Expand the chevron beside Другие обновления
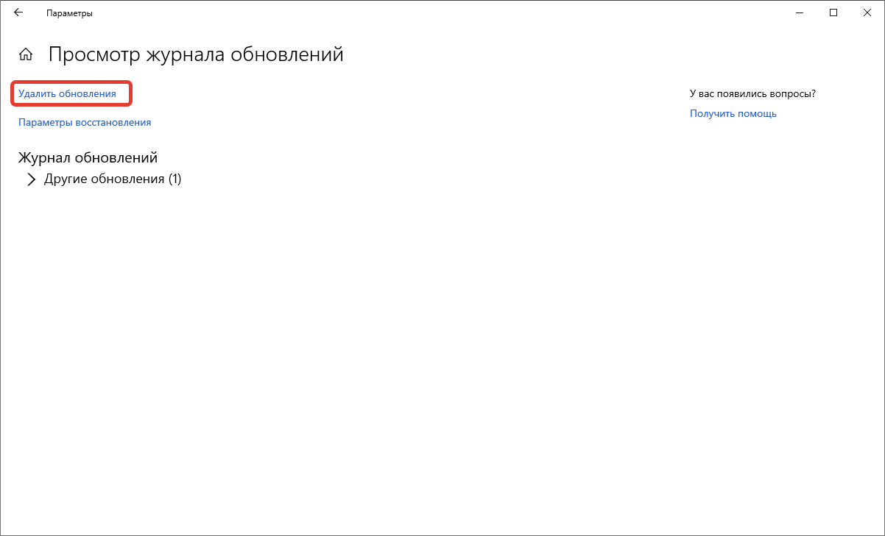Viewport: 885px width, 536px height. 31,179
